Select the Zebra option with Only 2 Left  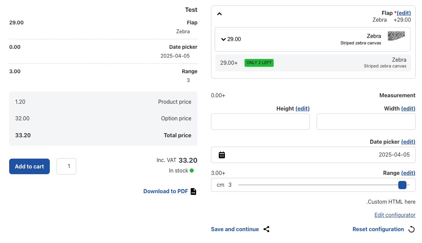(313, 63)
